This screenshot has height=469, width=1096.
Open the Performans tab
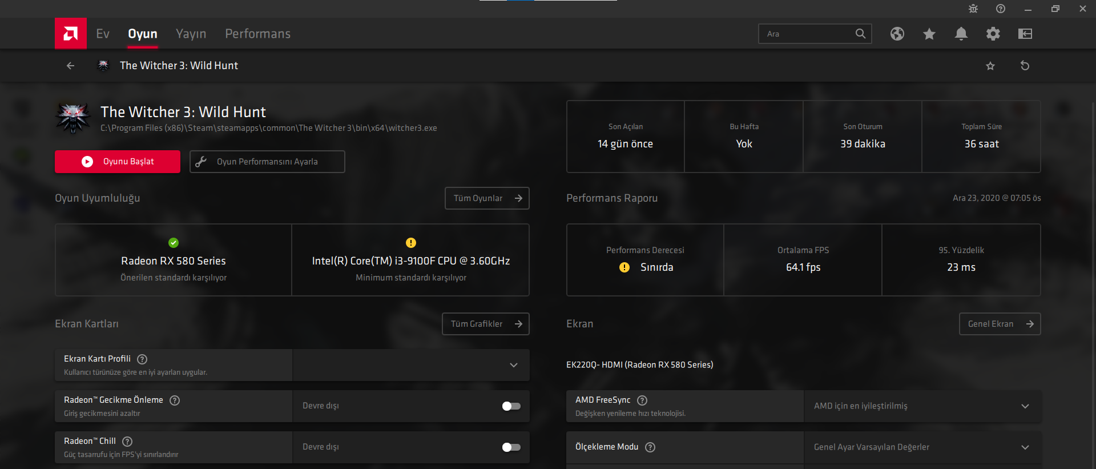click(257, 34)
